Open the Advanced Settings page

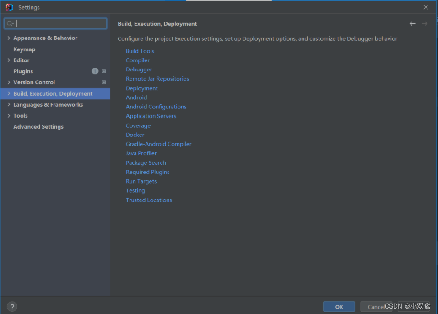pyautogui.click(x=38, y=126)
